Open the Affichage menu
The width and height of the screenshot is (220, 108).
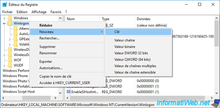pyautogui.click(x=39, y=12)
